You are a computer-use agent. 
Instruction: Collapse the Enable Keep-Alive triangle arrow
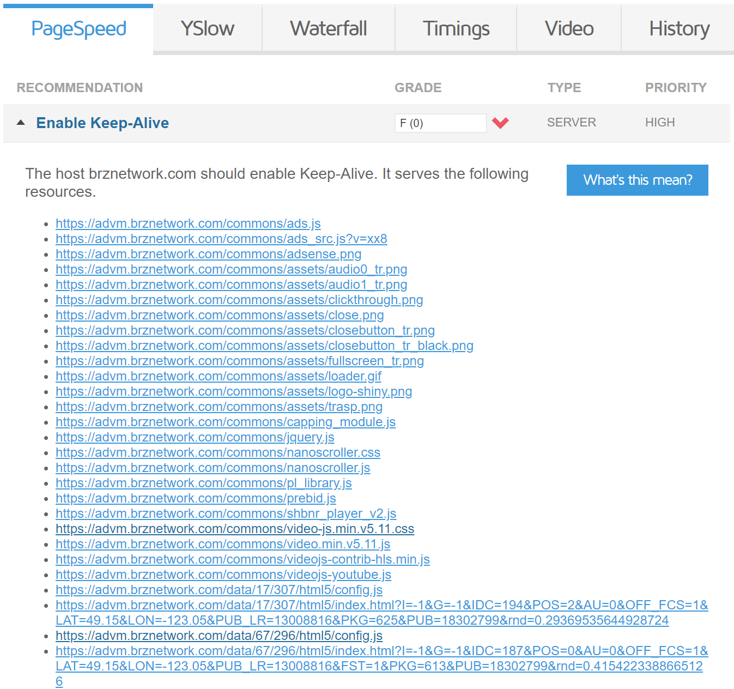pos(21,123)
